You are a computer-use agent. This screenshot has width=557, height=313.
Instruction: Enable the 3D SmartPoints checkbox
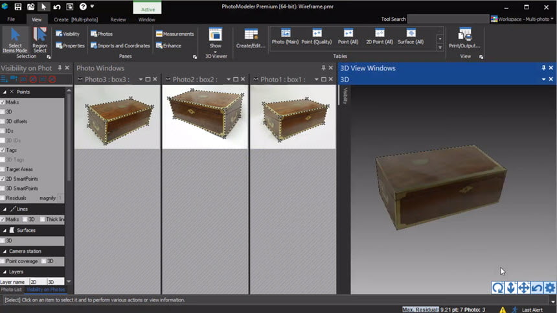click(x=3, y=189)
